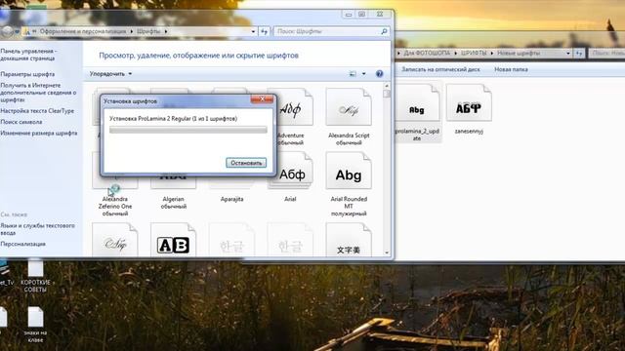Maximize the Fonts window
Viewport: 625px width, 351px height.
pyautogui.click(x=362, y=15)
